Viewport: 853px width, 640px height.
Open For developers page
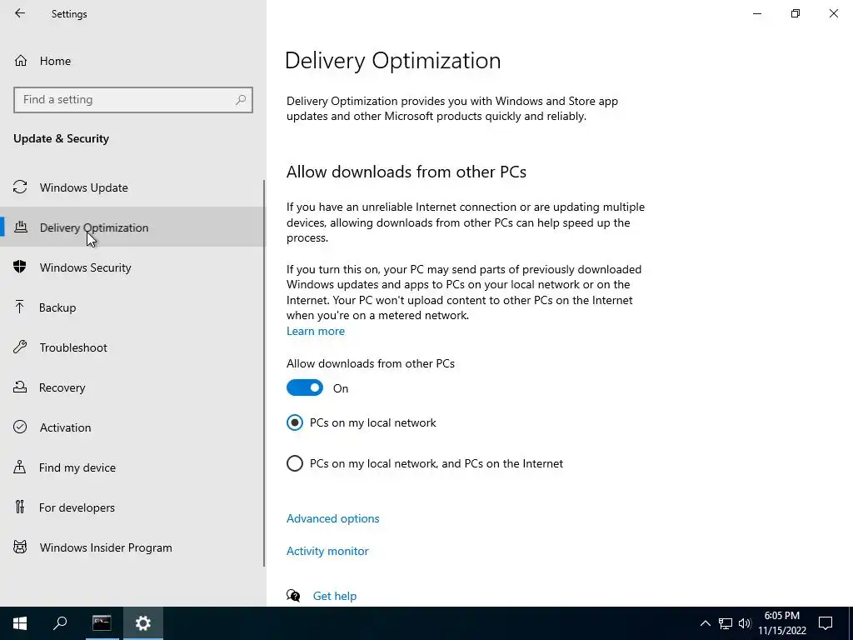click(x=132, y=507)
